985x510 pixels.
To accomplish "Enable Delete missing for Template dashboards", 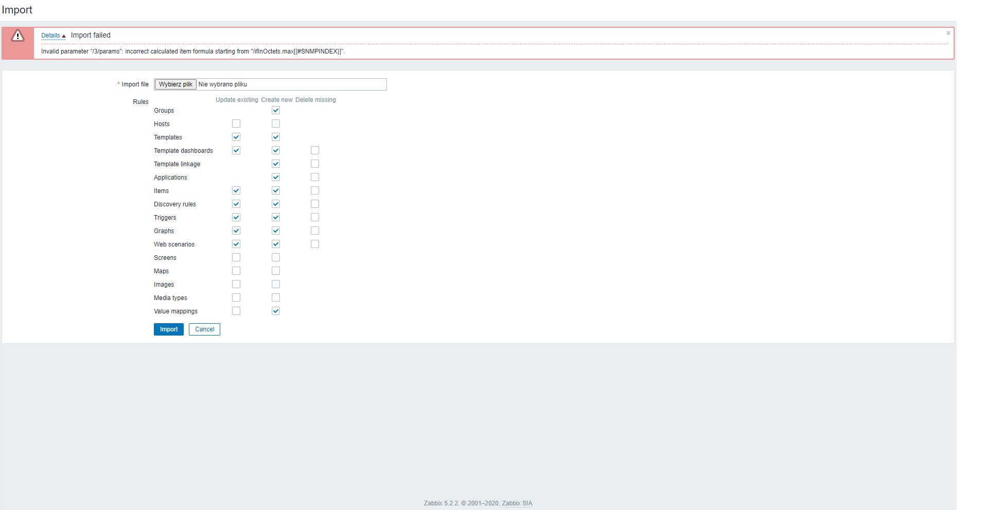I will pyautogui.click(x=315, y=150).
